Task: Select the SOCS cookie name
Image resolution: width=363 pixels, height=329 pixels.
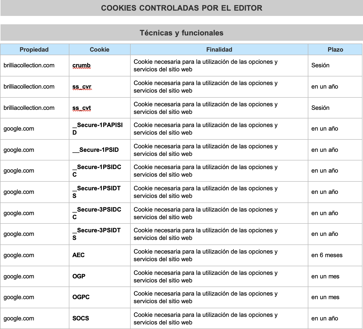Action: point(80,318)
